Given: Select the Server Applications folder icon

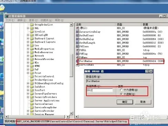Looking at the screenshot, I should coord(32,100).
